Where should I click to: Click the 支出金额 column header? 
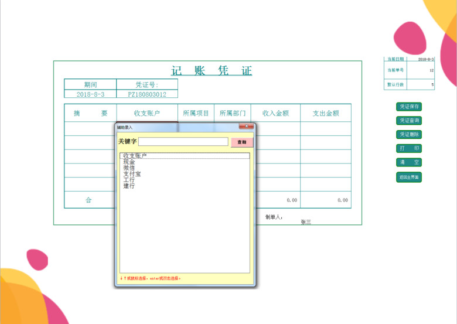[326, 113]
